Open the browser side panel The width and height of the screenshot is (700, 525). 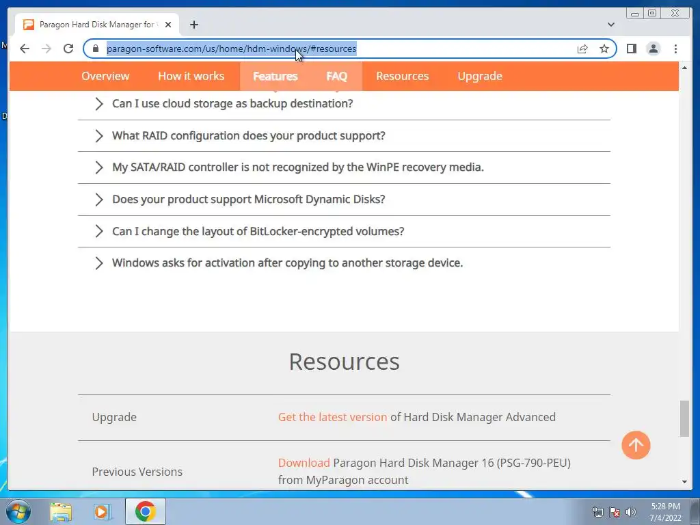point(631,49)
